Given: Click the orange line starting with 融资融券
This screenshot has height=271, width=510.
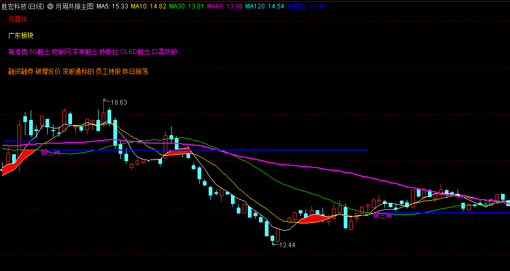Looking at the screenshot, I should coord(78,72).
